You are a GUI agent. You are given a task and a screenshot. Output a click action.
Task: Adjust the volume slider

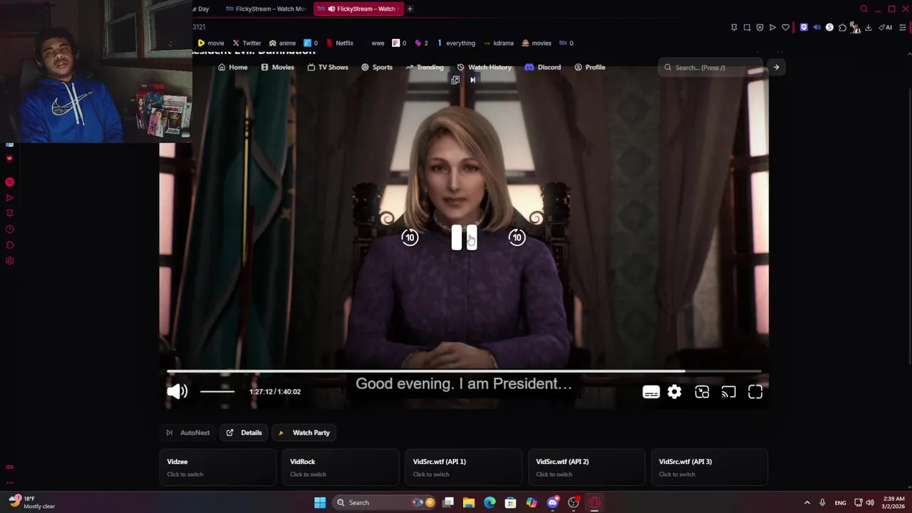[217, 391]
